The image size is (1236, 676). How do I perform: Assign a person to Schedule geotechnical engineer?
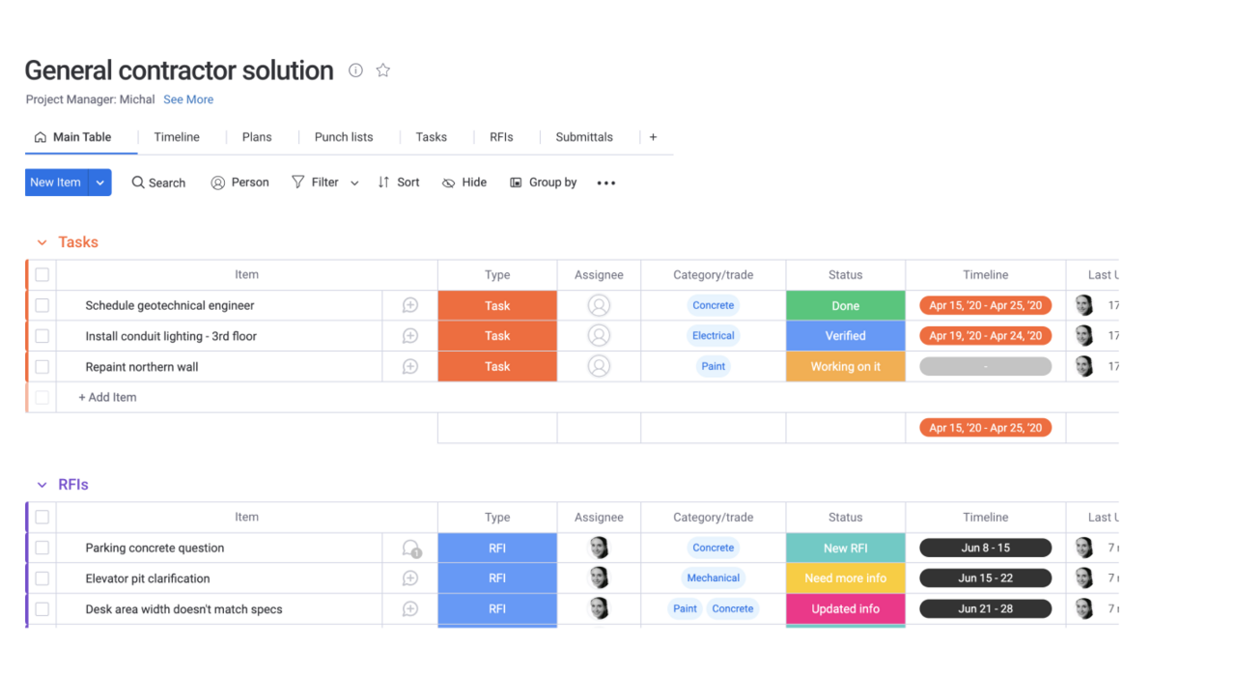tap(599, 306)
